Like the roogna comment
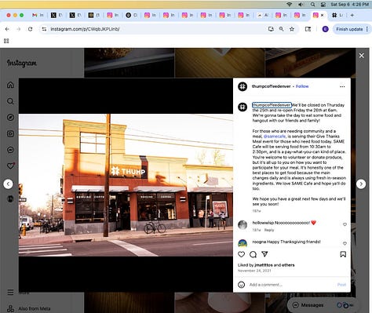Image resolution: width=372 pixels, height=313 pixels. (x=345, y=243)
